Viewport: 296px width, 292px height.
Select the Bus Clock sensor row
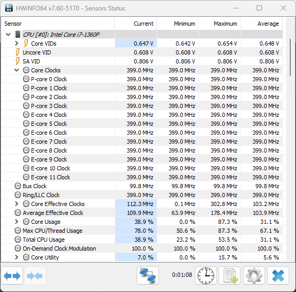coord(142,186)
